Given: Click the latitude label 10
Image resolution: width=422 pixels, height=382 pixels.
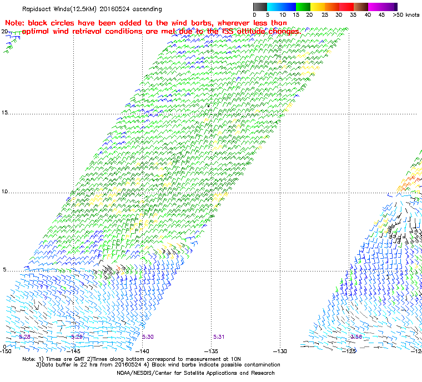Looking at the screenshot, I should click(x=4, y=192).
